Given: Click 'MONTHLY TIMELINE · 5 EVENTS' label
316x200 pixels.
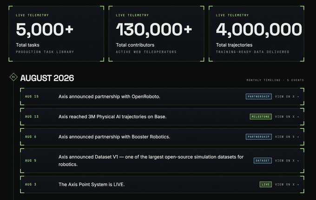Looking at the screenshot, I should click(275, 80).
